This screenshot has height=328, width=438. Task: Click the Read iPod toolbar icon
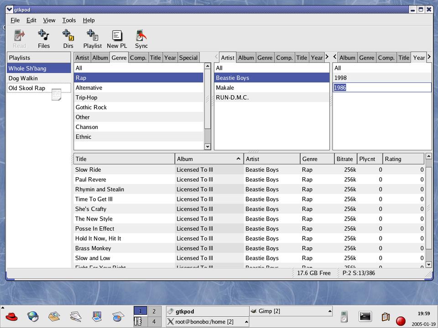[19, 38]
